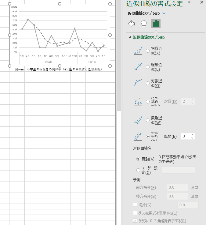This screenshot has width=206, height=225.
Task: Choose 自動(A) trendline name option
Action: (x=138, y=159)
